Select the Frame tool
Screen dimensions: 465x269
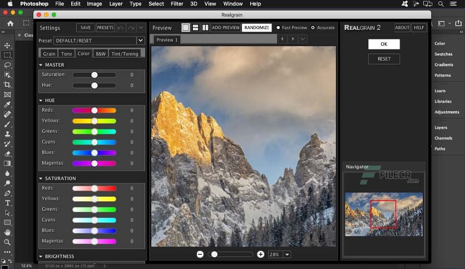pos(7,94)
